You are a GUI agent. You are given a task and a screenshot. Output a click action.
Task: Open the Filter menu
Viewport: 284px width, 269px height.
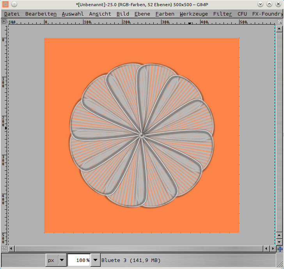(x=222, y=14)
